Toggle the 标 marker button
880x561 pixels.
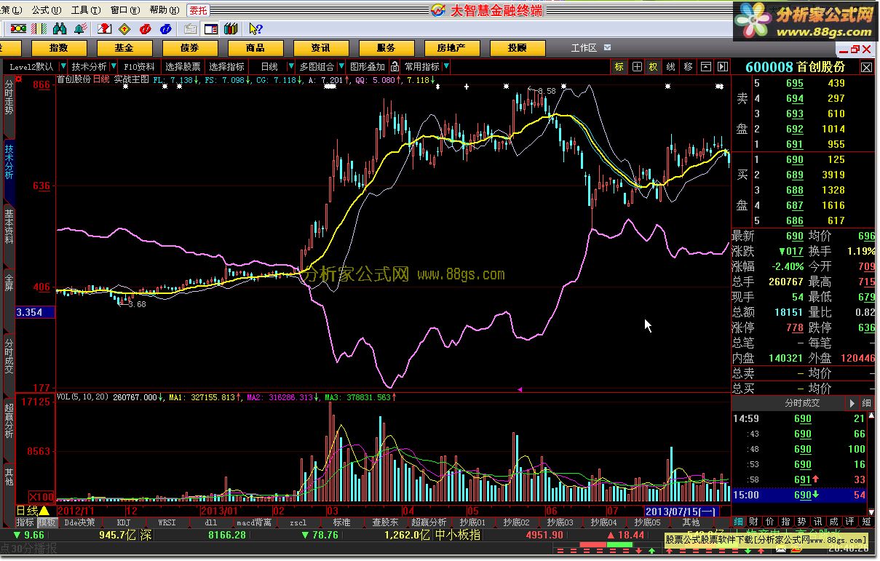coord(619,66)
